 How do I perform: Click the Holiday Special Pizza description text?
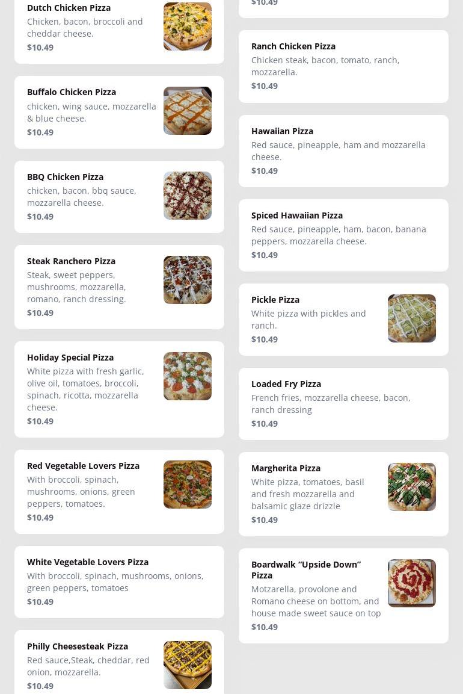click(x=85, y=389)
